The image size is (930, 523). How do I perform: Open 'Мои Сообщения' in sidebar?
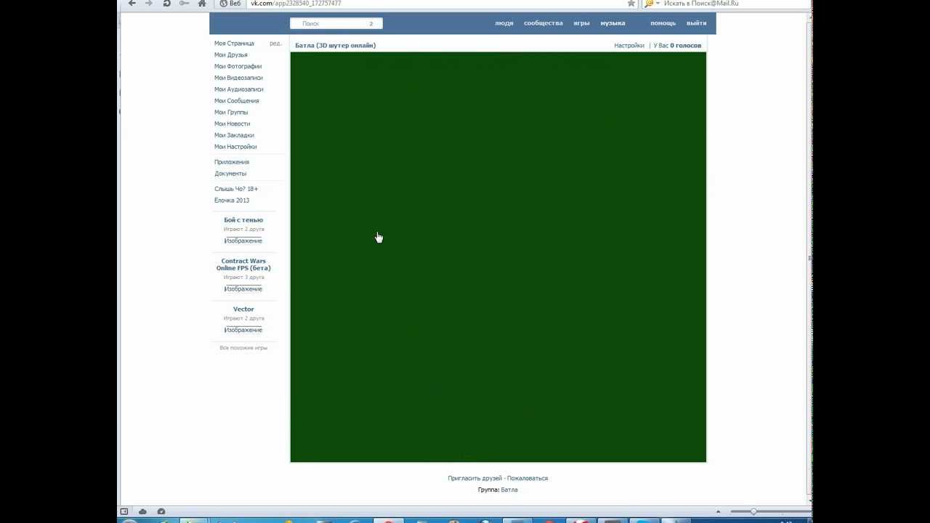pyautogui.click(x=236, y=101)
